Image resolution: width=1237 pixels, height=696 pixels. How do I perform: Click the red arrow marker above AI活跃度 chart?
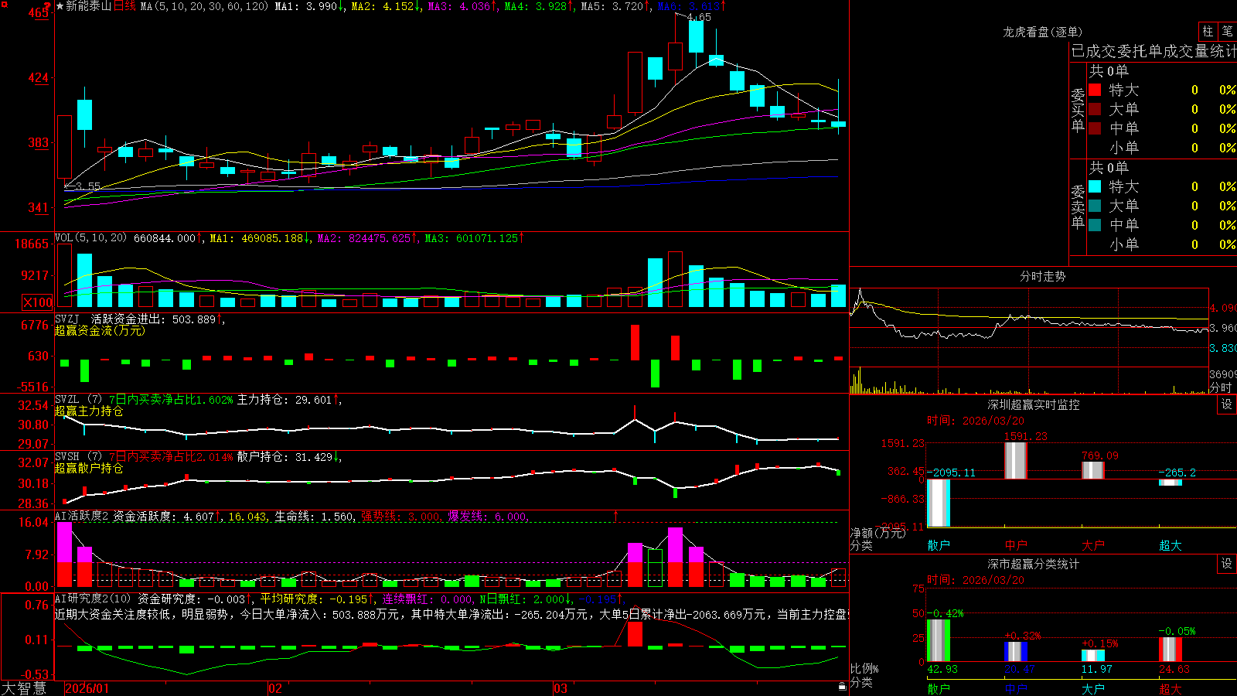pyautogui.click(x=616, y=515)
